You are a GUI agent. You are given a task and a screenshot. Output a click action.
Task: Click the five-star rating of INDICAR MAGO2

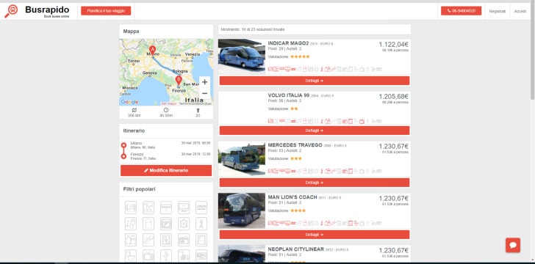pyautogui.click(x=300, y=56)
